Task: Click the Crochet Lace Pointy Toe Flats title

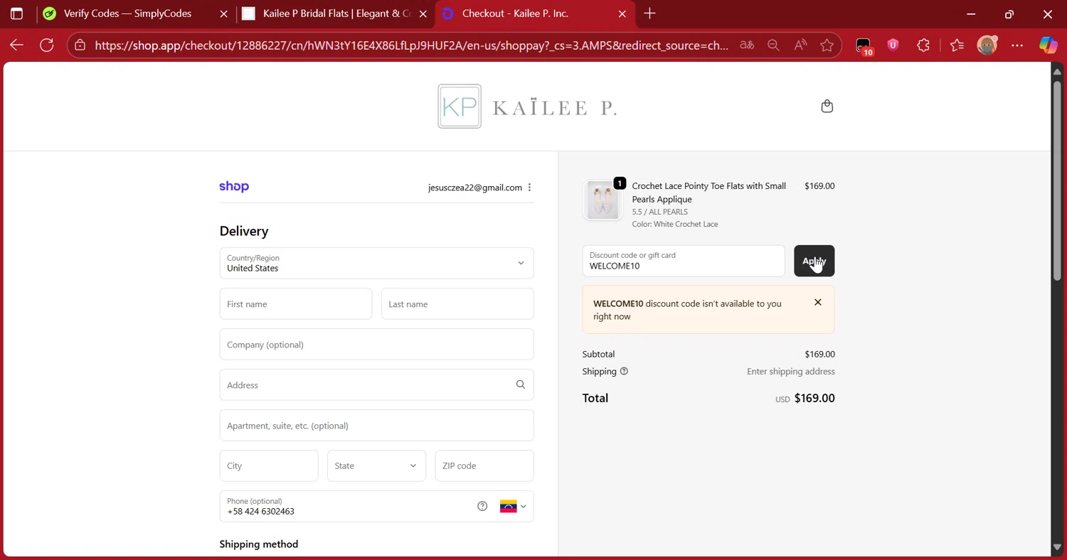Action: point(708,193)
